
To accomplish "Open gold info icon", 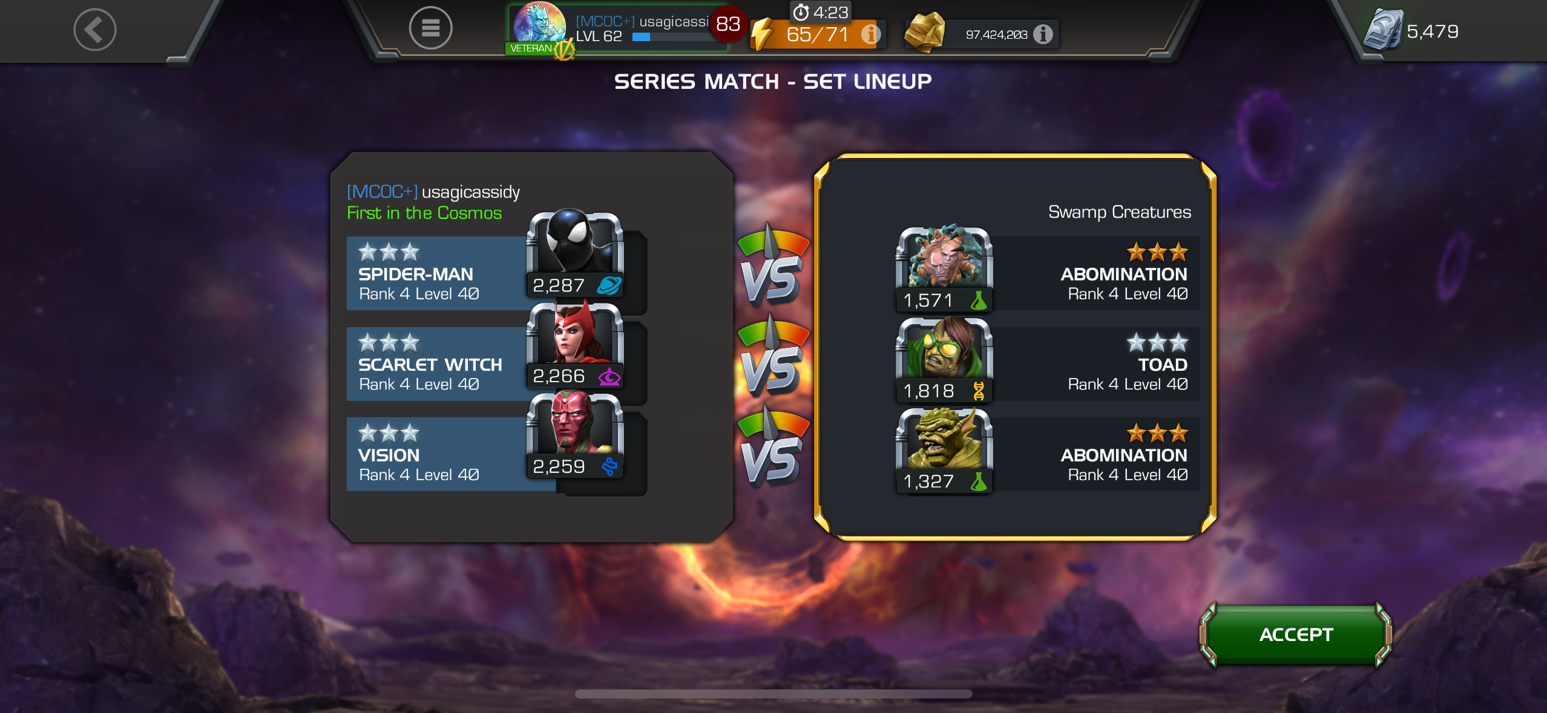I will click(1043, 34).
